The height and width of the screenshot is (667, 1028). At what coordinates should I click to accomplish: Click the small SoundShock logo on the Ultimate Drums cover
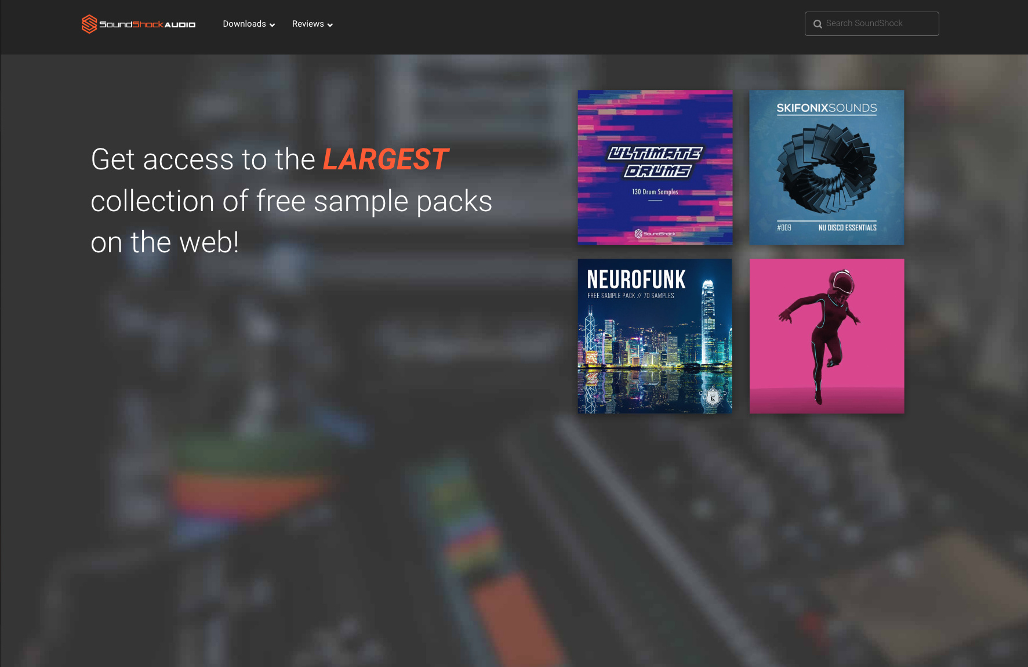pos(655,234)
